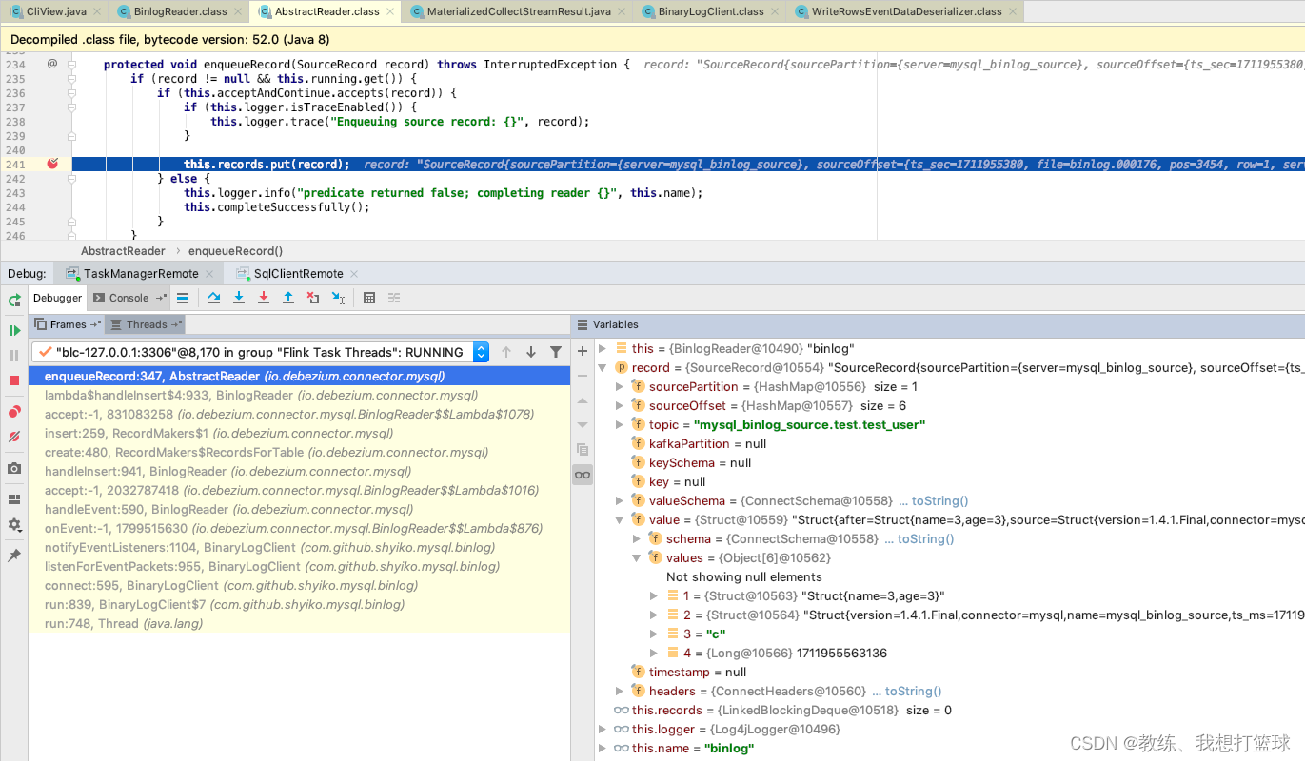Screen dimensions: 1305x761
Task: Click Run to Cursor icon
Action: click(338, 298)
